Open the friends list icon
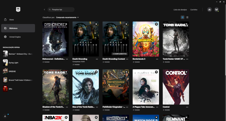Viewport: 226px width, 121px height. [209, 10]
